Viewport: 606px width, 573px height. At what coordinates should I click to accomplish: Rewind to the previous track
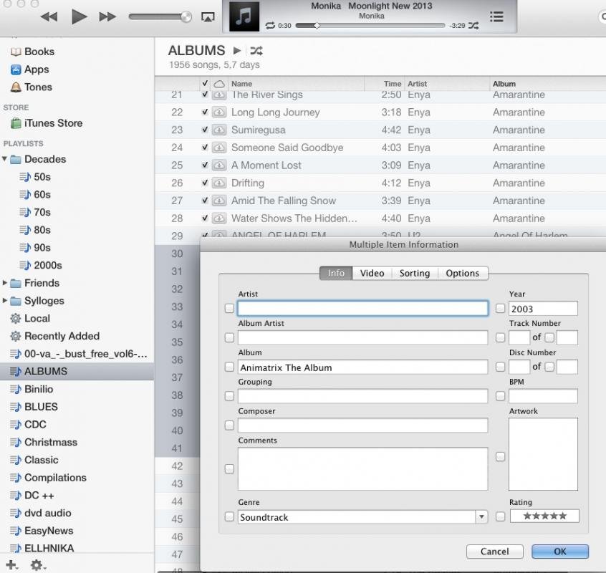point(49,16)
